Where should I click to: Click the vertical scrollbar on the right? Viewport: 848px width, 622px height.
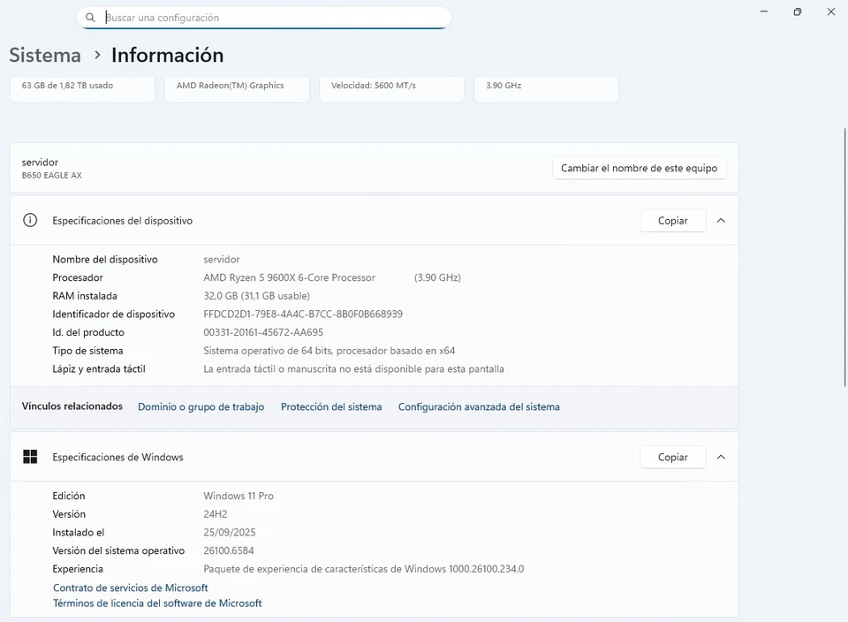click(x=844, y=256)
